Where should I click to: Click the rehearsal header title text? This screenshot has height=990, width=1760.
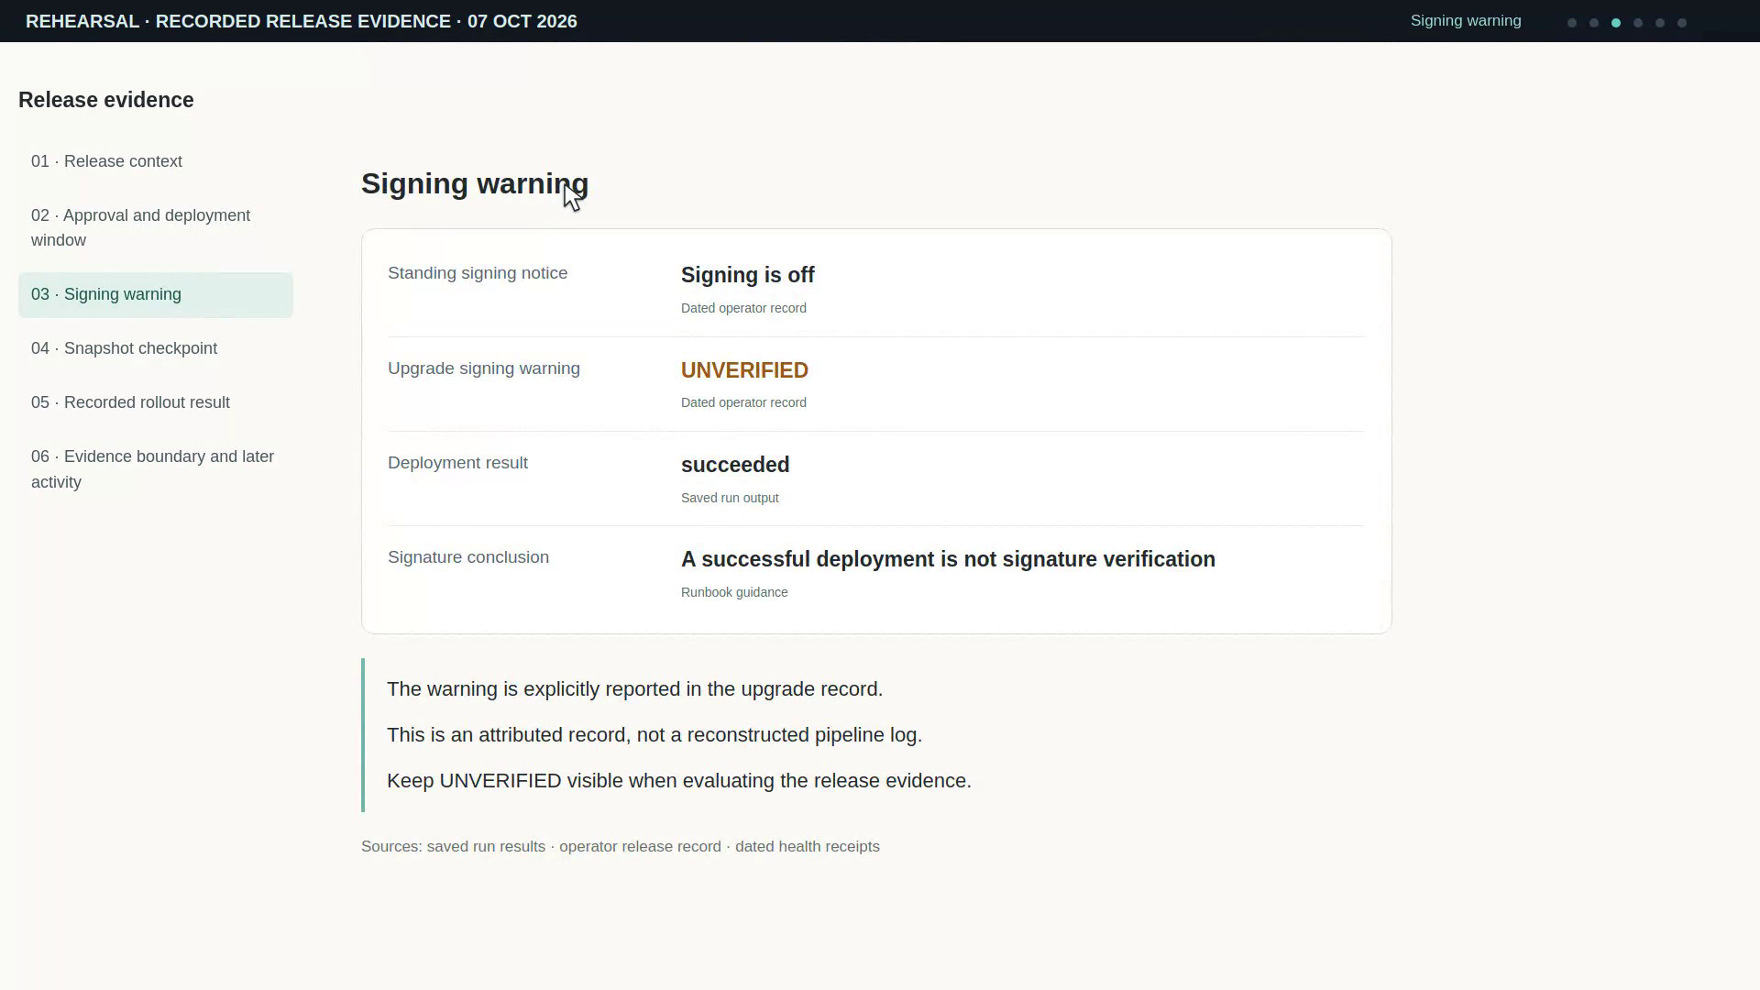(302, 21)
